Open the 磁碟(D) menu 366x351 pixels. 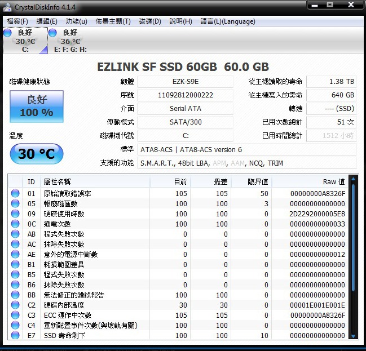point(150,21)
